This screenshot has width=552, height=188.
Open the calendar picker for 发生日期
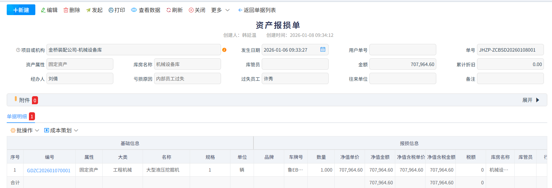[x=323, y=50]
